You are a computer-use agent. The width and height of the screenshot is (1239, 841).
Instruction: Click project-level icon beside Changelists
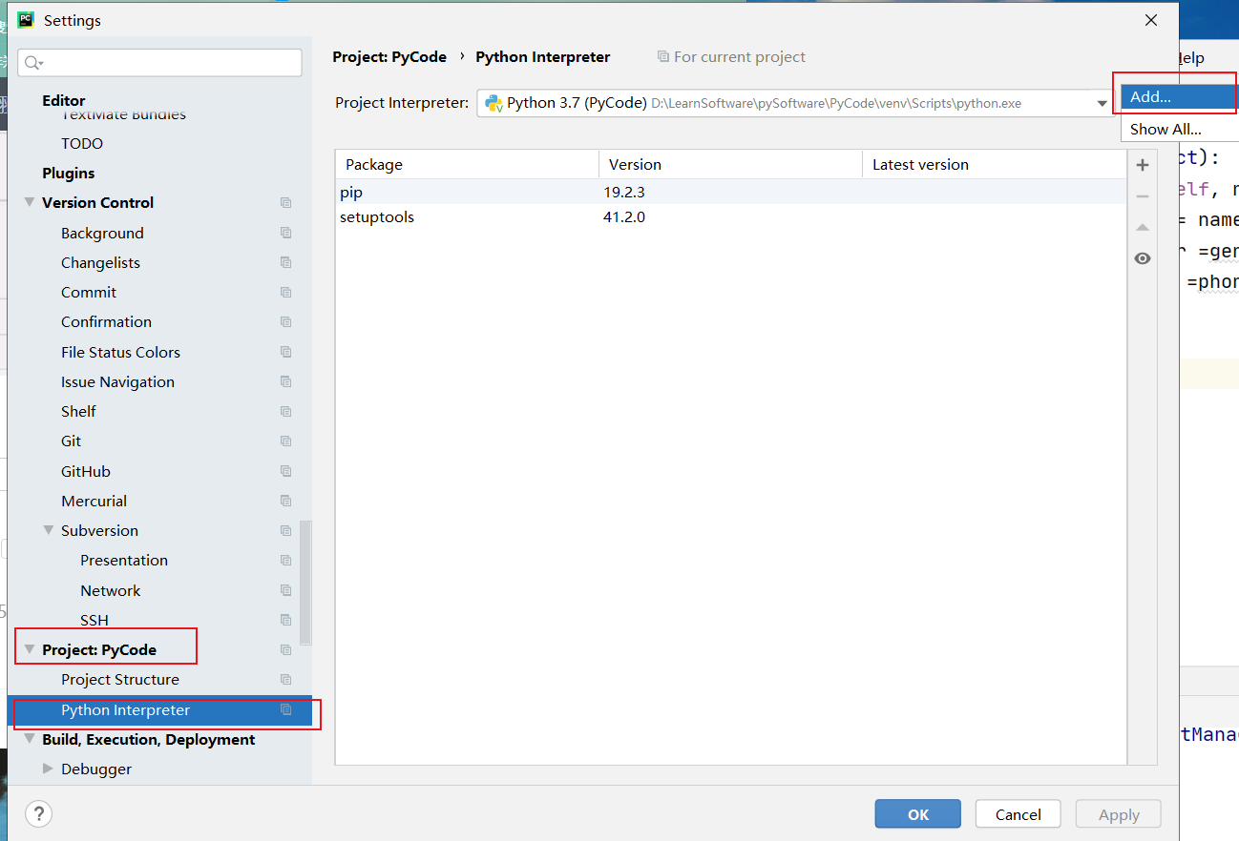(285, 262)
